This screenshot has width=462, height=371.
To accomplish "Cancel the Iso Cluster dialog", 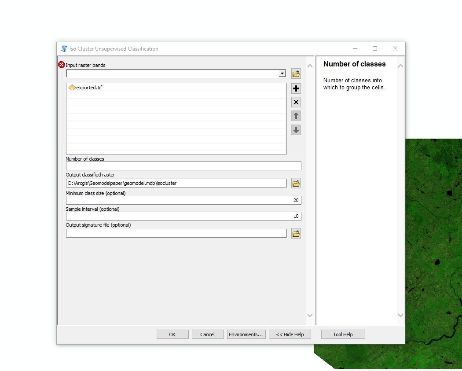I will coord(207,334).
